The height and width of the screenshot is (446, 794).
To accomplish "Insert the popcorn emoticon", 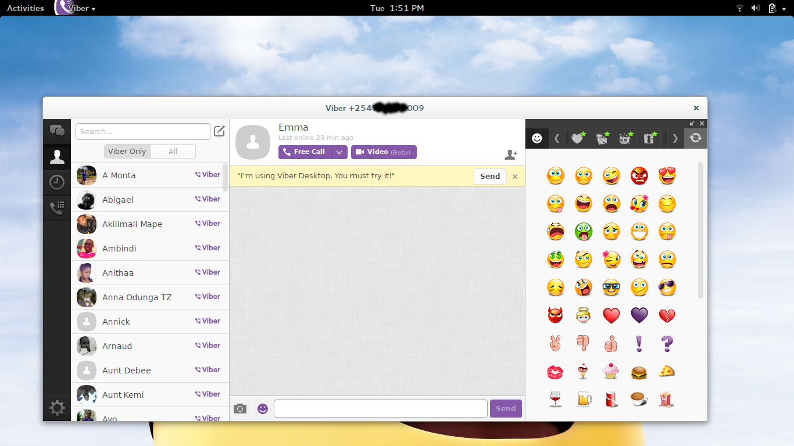I will point(667,400).
